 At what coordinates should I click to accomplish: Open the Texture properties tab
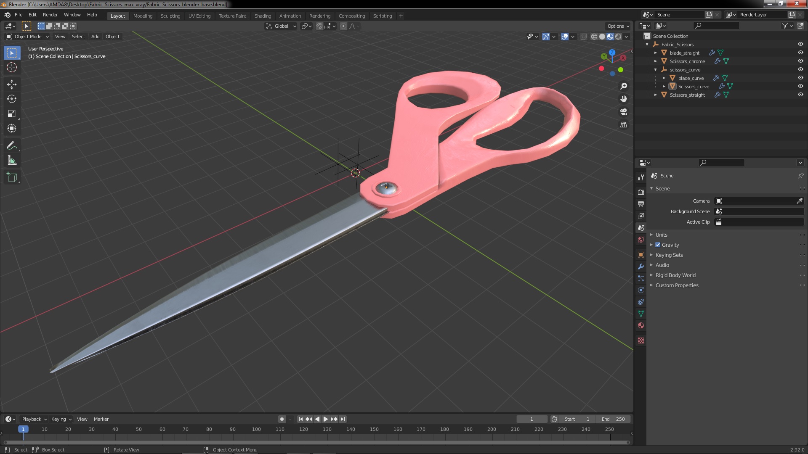click(641, 340)
